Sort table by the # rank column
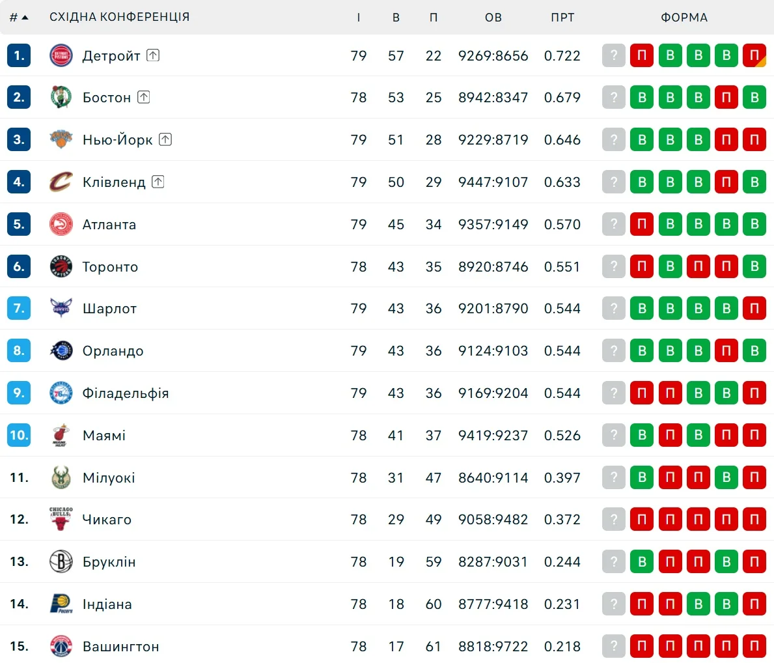The width and height of the screenshot is (774, 663). [19, 17]
